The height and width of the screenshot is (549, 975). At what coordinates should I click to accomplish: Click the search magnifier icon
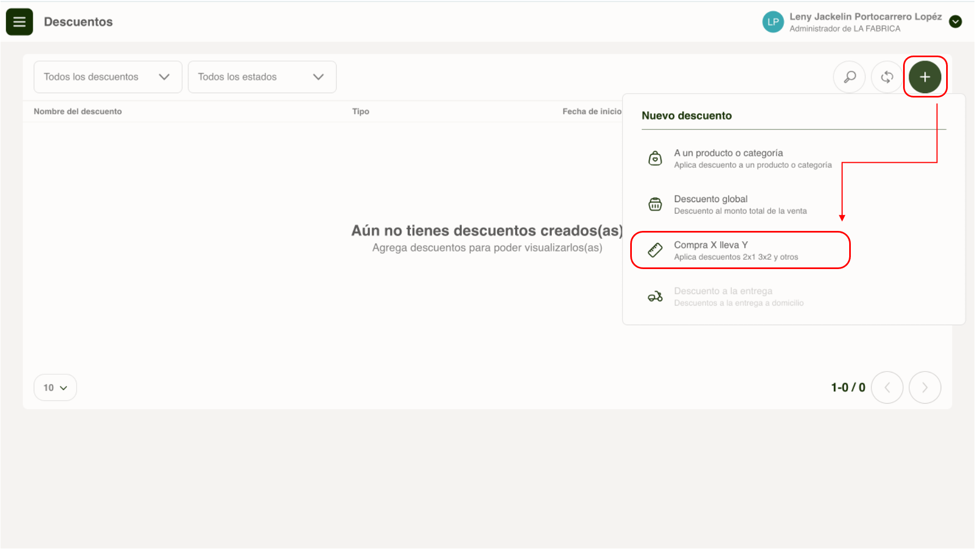point(849,77)
